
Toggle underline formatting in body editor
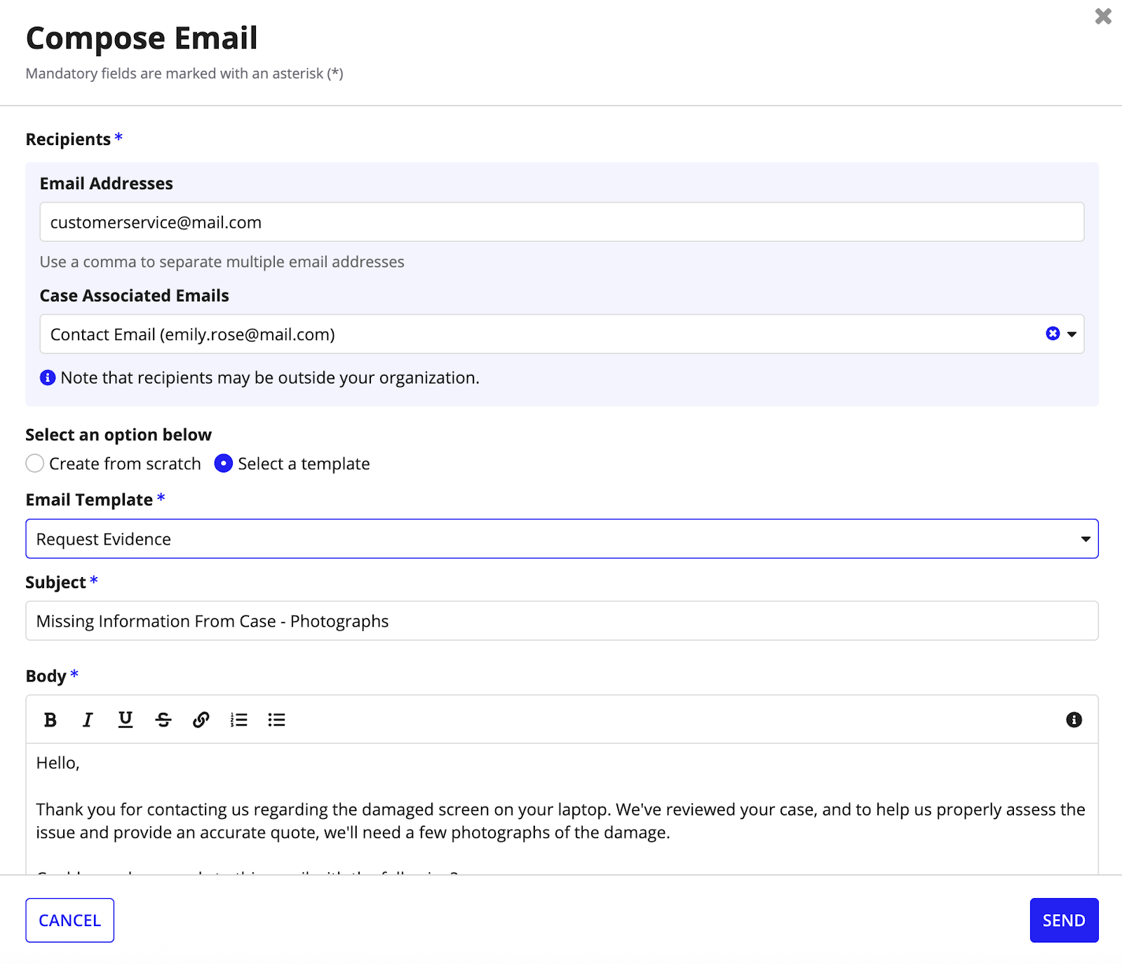pyautogui.click(x=126, y=719)
